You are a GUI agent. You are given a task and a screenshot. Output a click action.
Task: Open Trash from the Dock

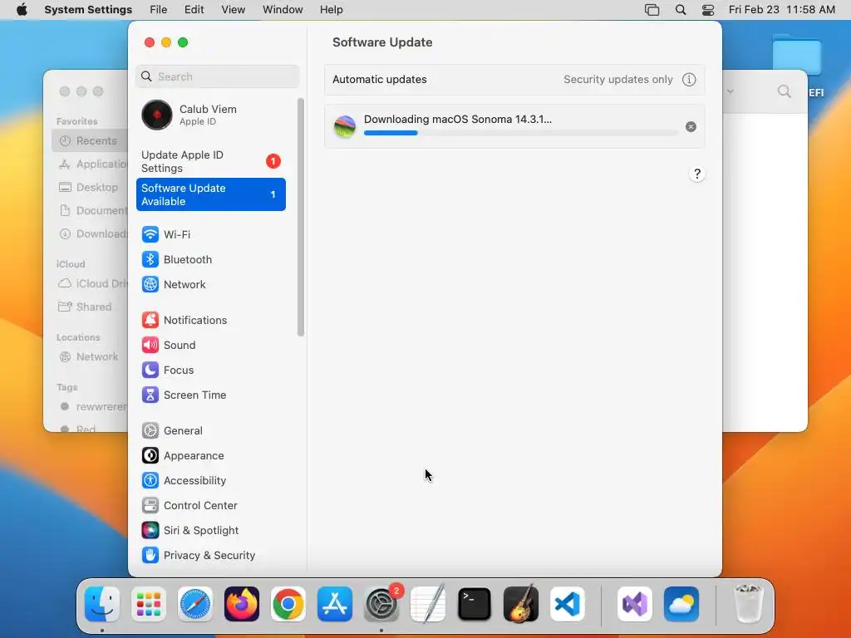(x=749, y=604)
